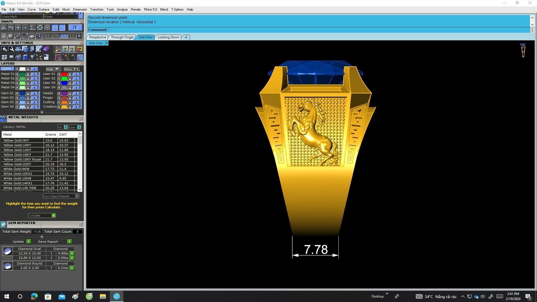Click the Metal Weights panel icon
The image size is (537, 302).
coord(3,119)
